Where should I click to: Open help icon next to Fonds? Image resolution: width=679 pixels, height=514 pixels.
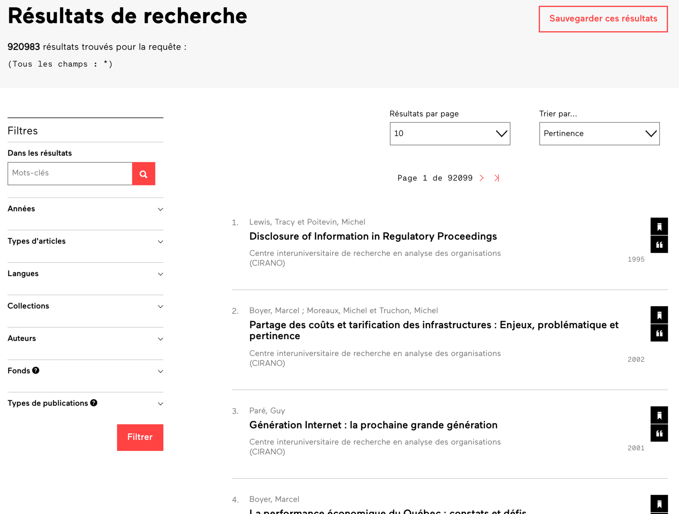tap(36, 370)
